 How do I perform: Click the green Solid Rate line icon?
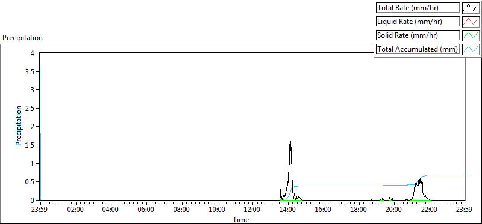(471, 35)
